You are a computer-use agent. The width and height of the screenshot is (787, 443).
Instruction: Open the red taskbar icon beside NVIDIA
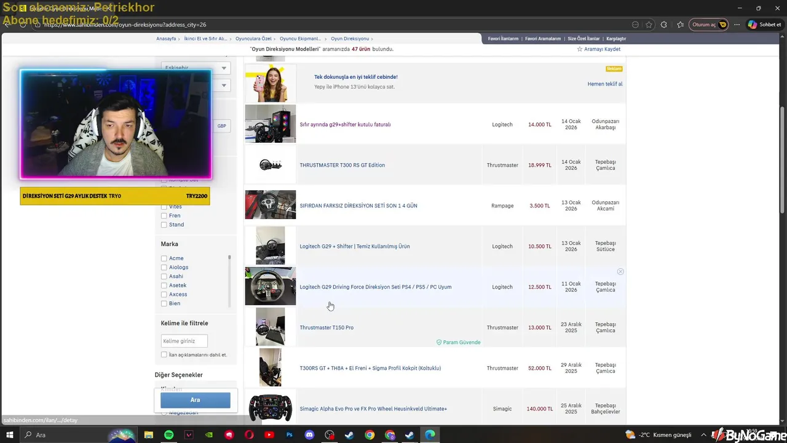pos(229,435)
